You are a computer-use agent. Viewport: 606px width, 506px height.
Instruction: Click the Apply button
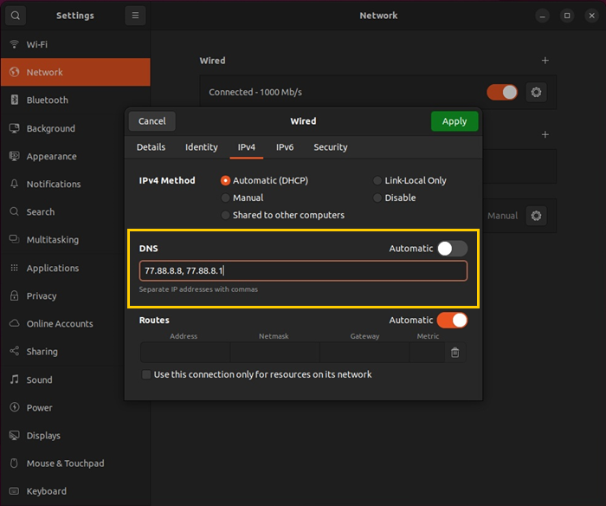454,121
